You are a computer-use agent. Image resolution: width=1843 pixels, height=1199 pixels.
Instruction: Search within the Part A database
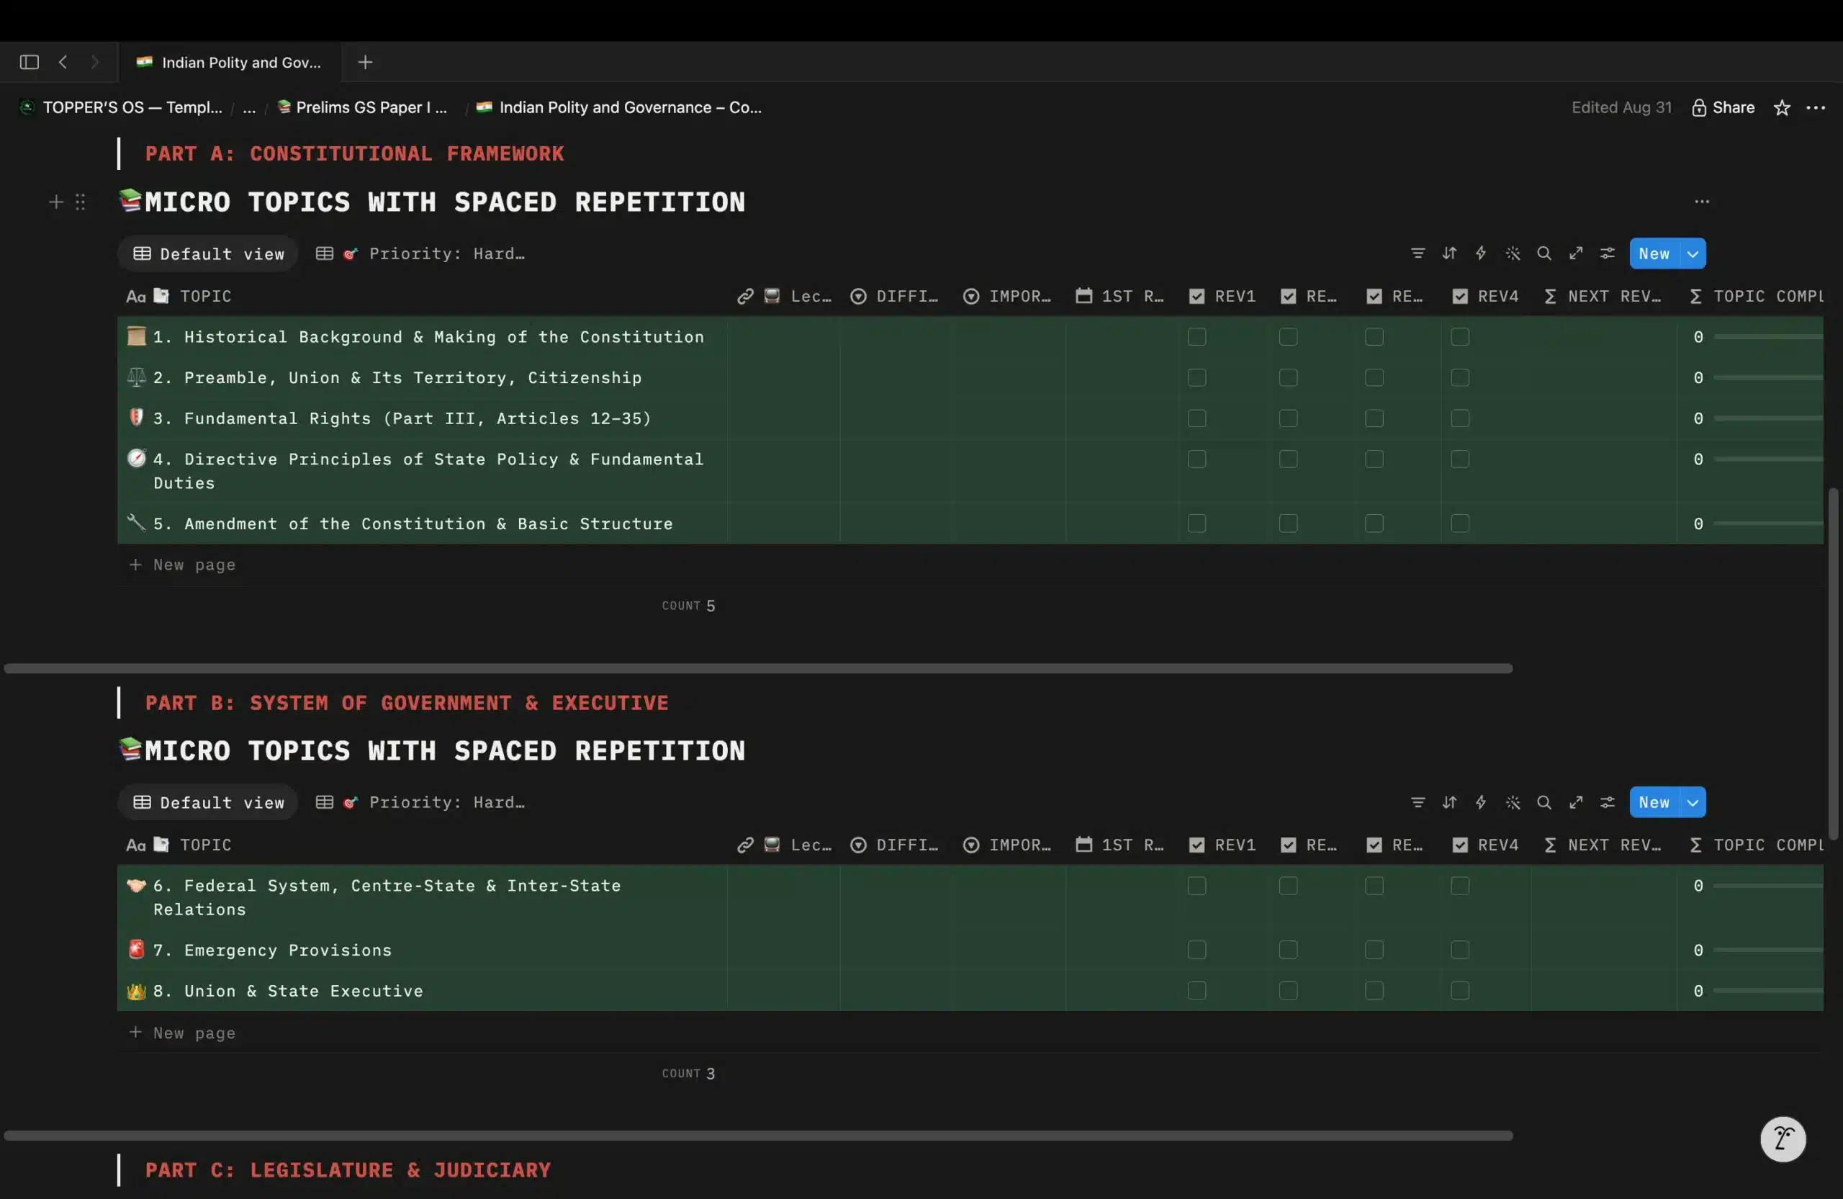click(1544, 253)
